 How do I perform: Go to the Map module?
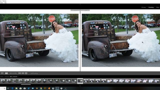pyautogui.click(x=158, y=7)
